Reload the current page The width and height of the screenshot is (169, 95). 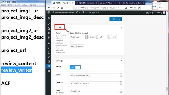pos(58,8)
